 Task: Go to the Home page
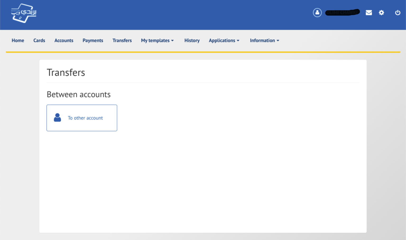coord(18,40)
